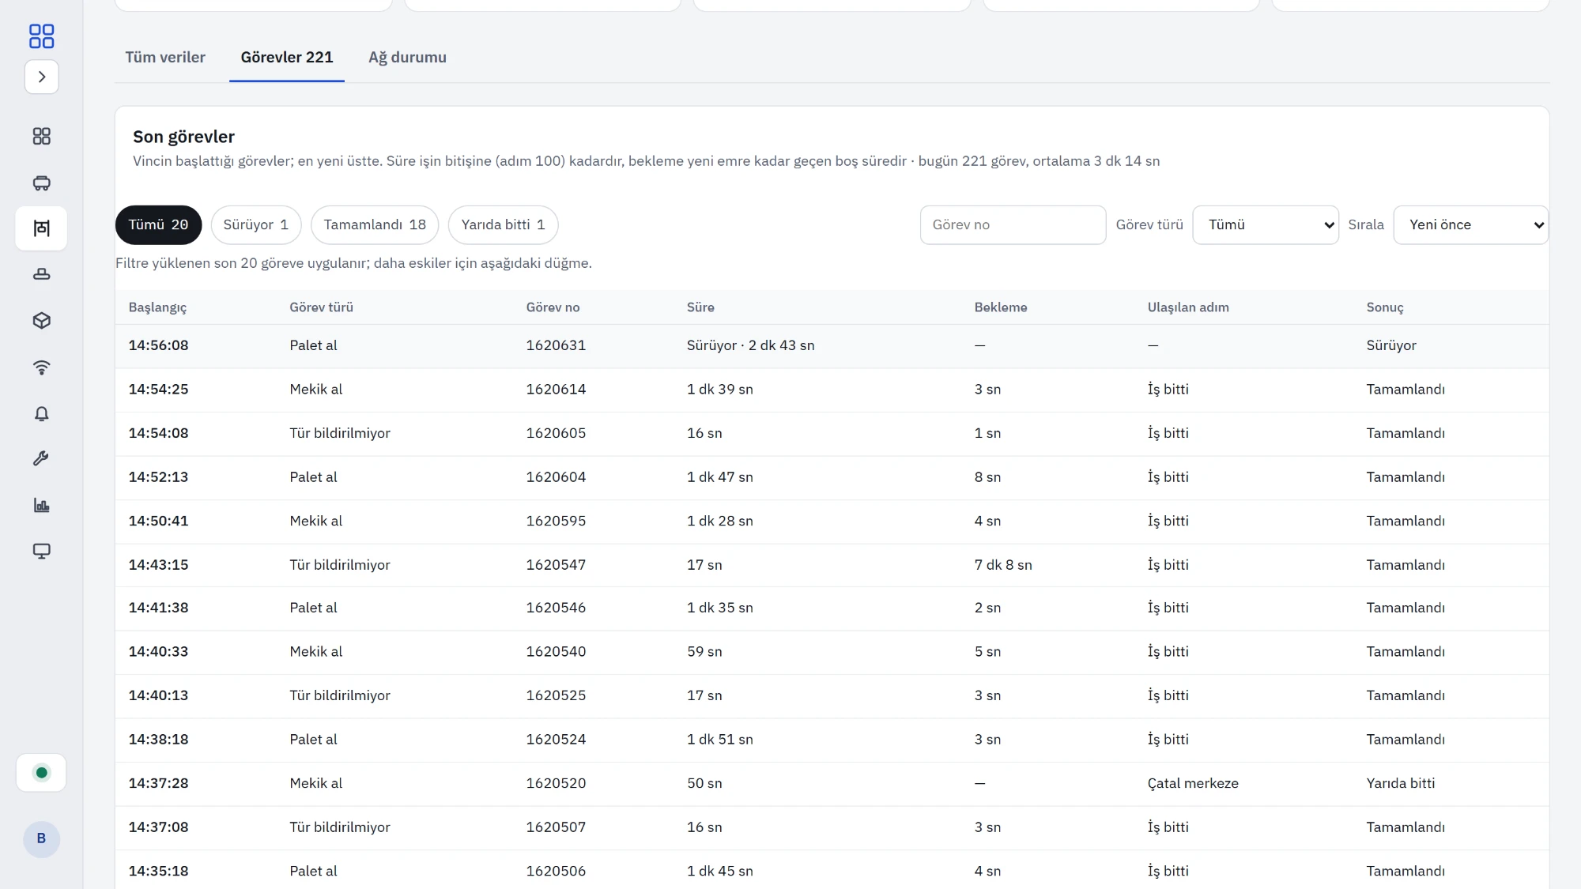Filter tasks by Sürüyor 1 chip
Screen dimensions: 1581x889
[x=256, y=225]
